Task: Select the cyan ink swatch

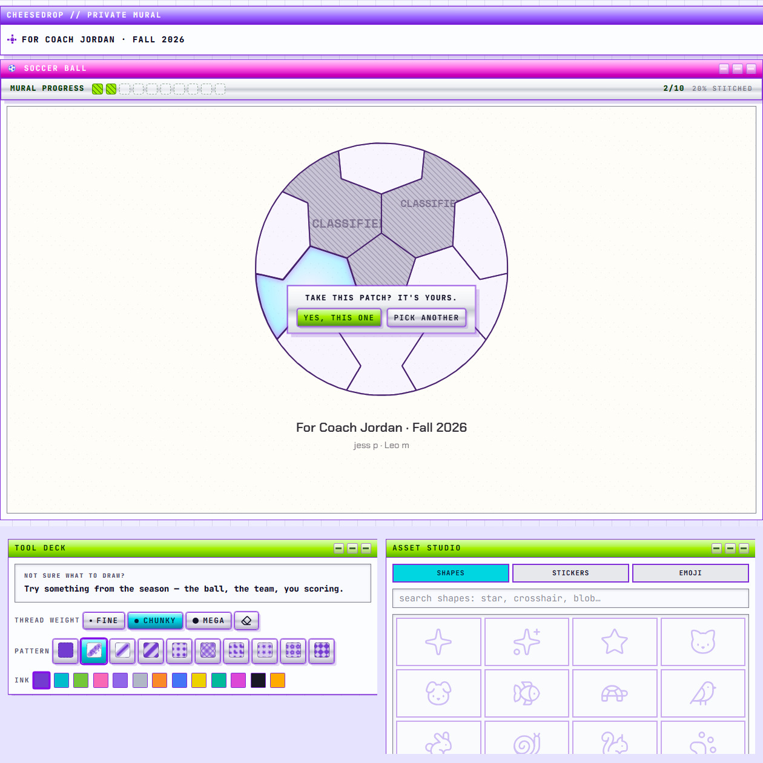Action: click(61, 680)
